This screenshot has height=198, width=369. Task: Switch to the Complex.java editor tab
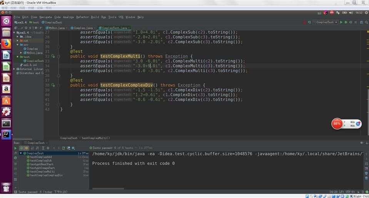tap(83, 28)
